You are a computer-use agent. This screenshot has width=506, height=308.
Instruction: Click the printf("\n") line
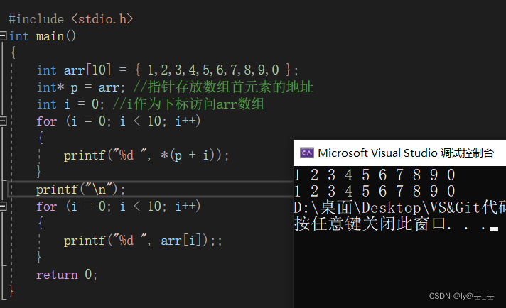click(80, 189)
